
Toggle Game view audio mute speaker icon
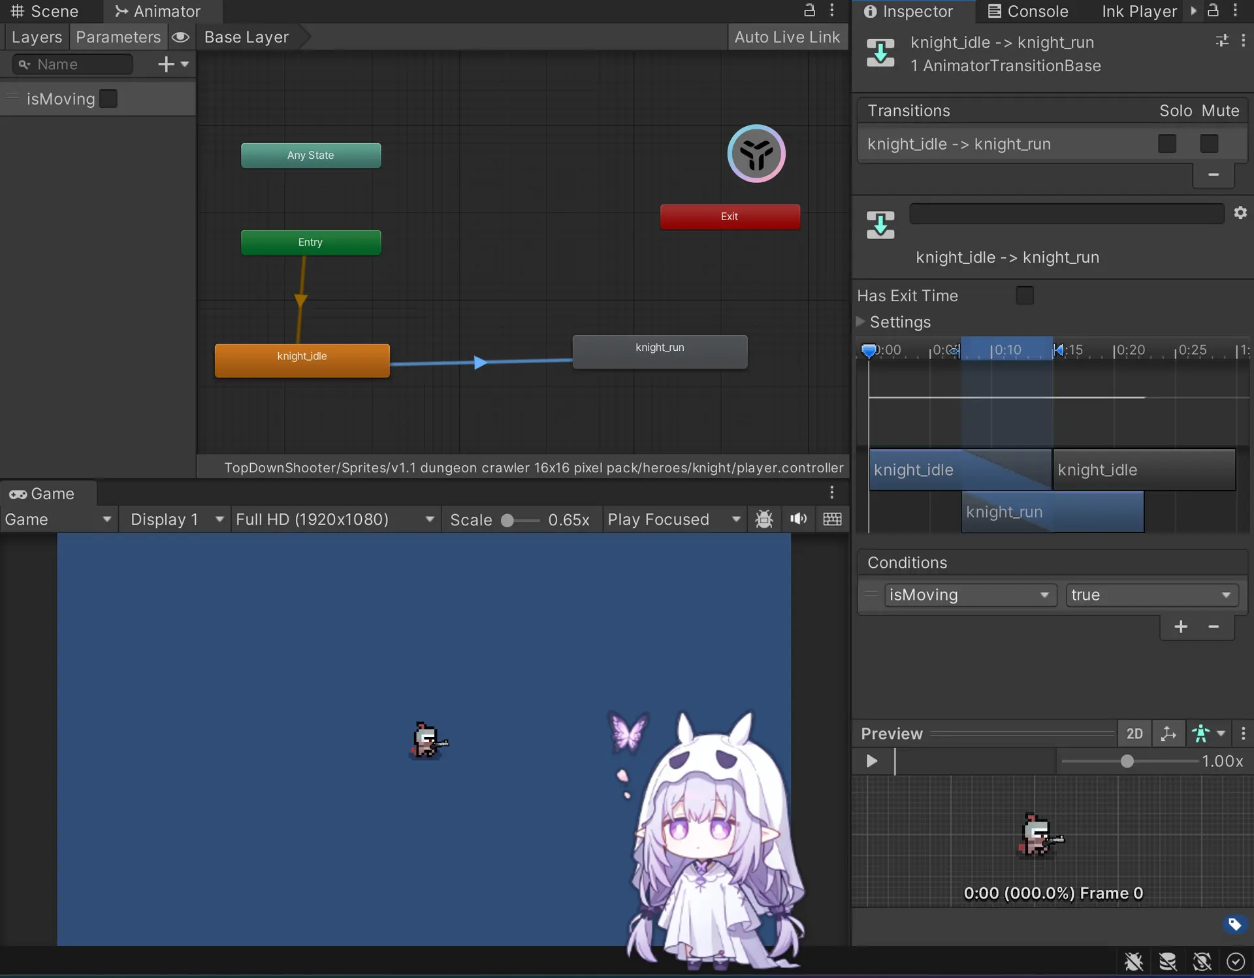pos(798,519)
